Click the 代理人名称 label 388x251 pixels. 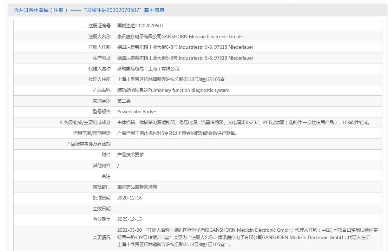[x=99, y=69]
